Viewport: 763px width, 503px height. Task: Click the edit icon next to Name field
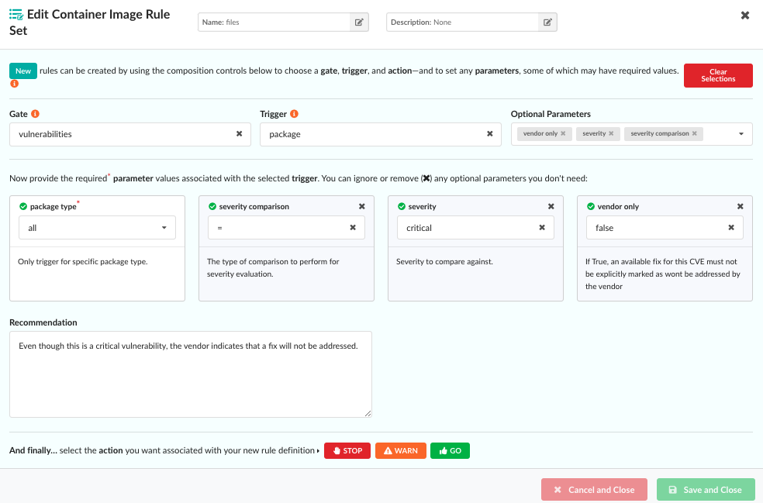pos(359,22)
